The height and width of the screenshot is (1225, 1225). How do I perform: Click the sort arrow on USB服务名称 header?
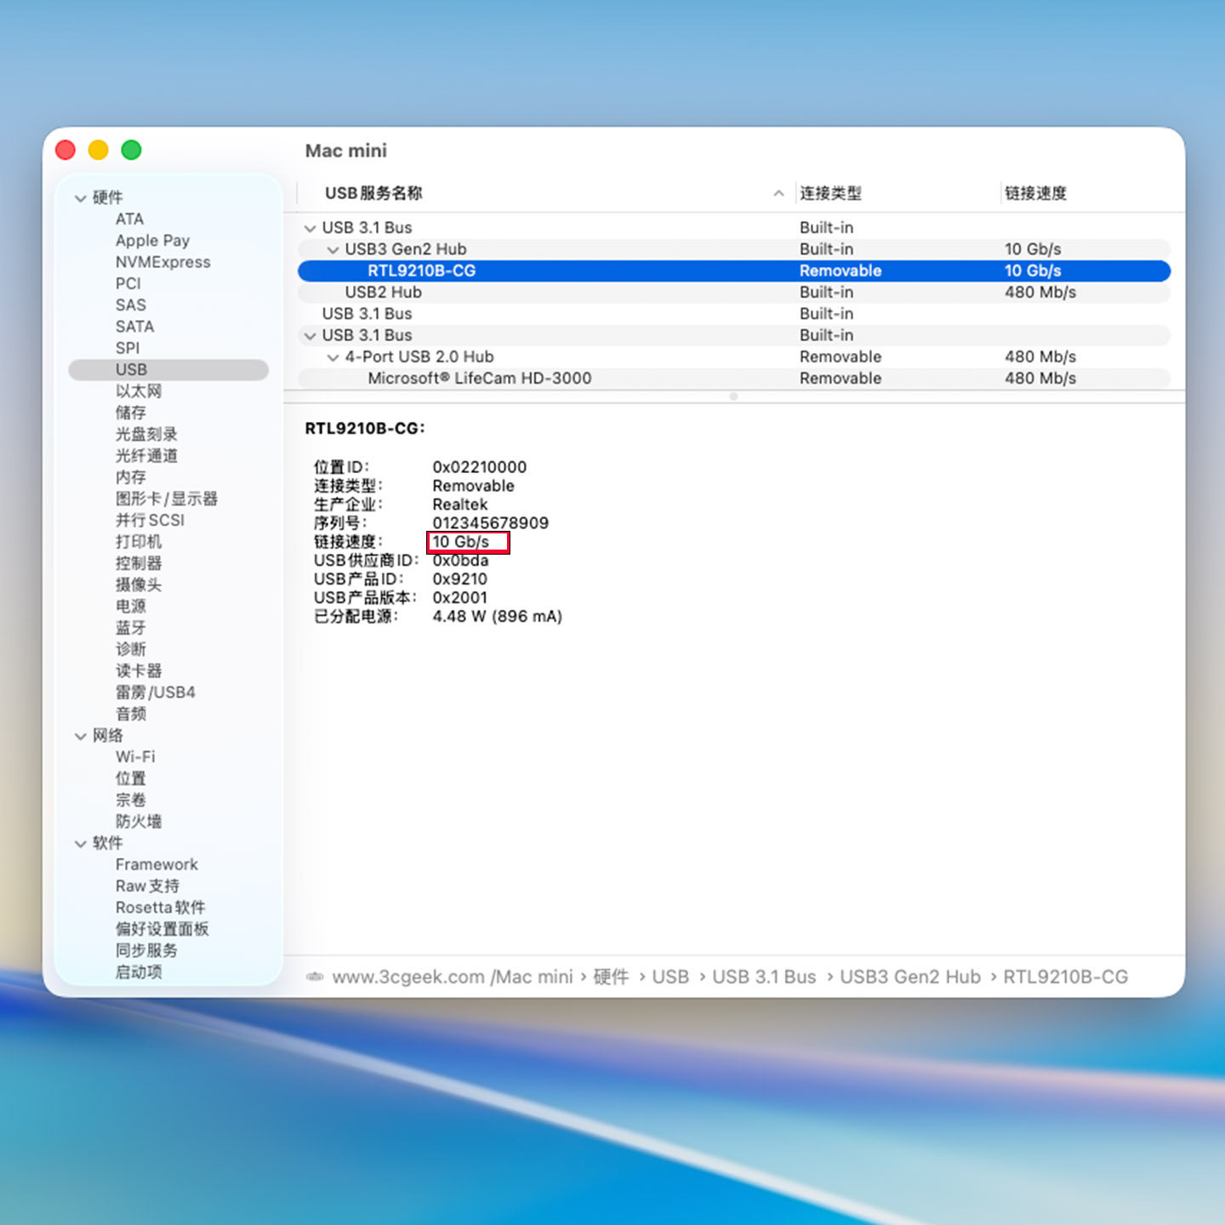coord(778,193)
